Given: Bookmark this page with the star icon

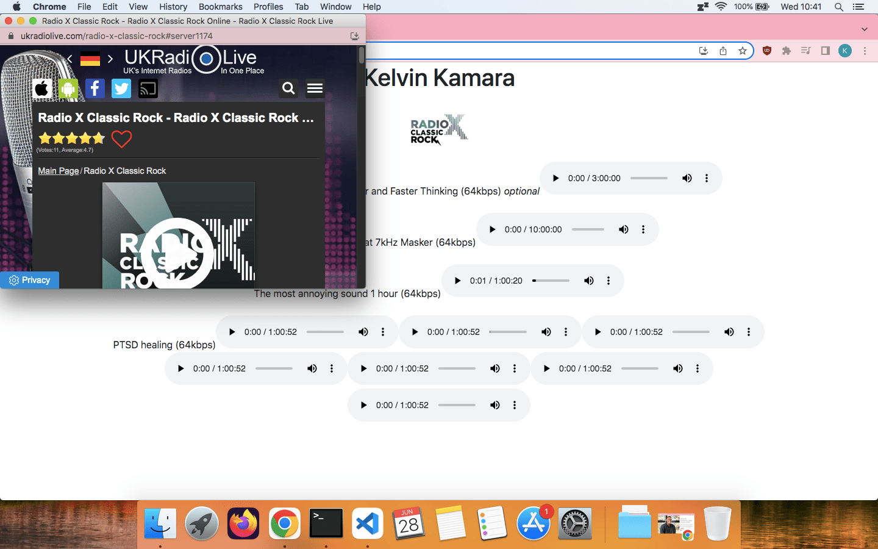Looking at the screenshot, I should (x=743, y=51).
